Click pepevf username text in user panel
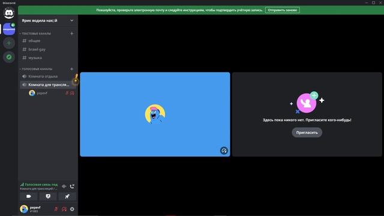 point(35,208)
